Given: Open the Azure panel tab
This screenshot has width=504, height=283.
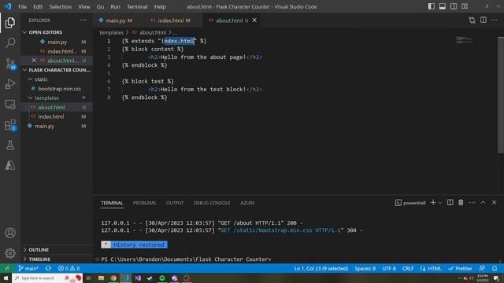Looking at the screenshot, I should point(247,203).
